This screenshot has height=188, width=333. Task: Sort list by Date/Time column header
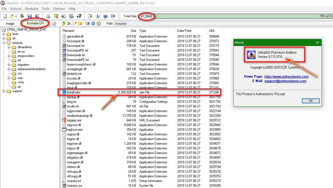pos(191,31)
